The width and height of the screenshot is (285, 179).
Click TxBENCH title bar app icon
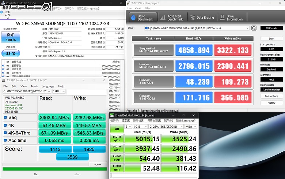coord(129,3)
